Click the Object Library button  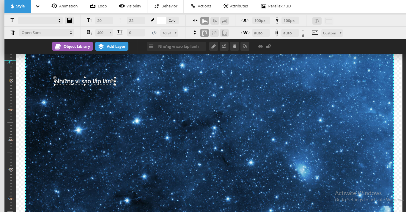pyautogui.click(x=73, y=46)
